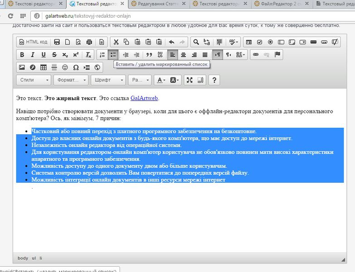Insert a table
The image size is (355, 272).
point(44,68)
